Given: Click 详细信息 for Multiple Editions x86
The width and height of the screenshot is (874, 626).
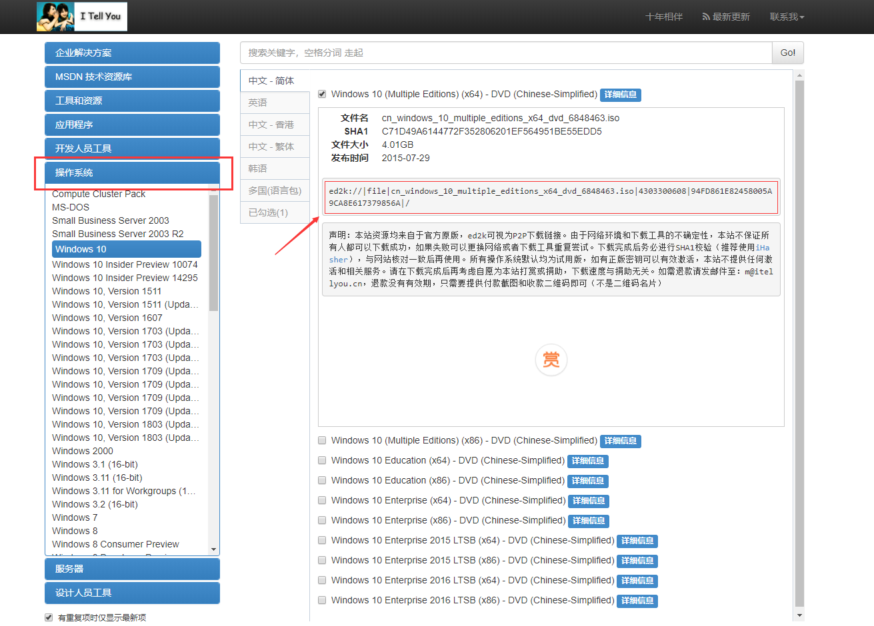Looking at the screenshot, I should pyautogui.click(x=621, y=441).
